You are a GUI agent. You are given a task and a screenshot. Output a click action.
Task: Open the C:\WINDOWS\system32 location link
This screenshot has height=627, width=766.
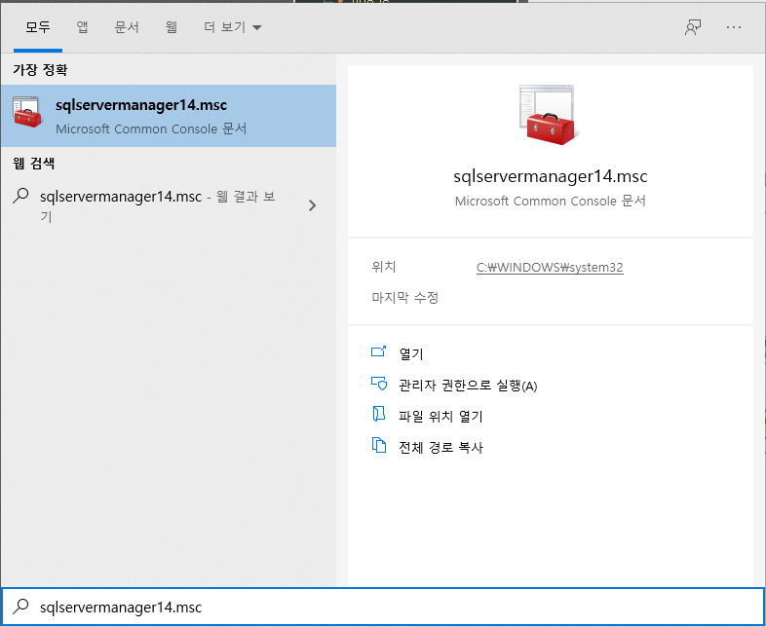[x=550, y=268]
